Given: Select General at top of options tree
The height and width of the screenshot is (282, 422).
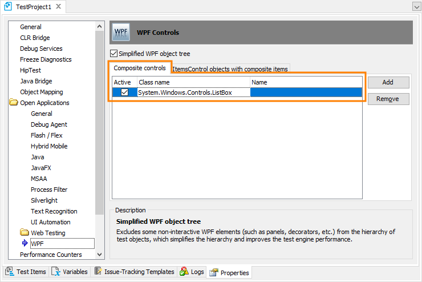Looking at the screenshot, I should (x=31, y=27).
